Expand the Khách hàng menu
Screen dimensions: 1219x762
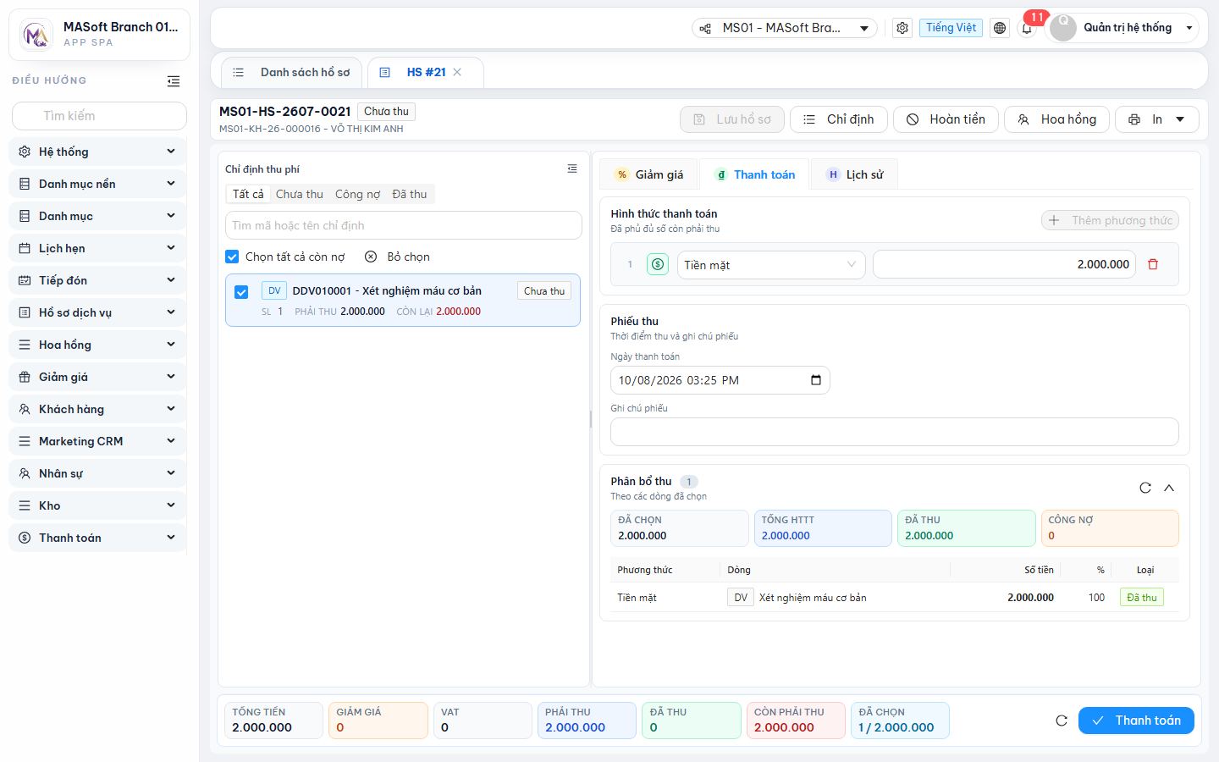pos(97,409)
